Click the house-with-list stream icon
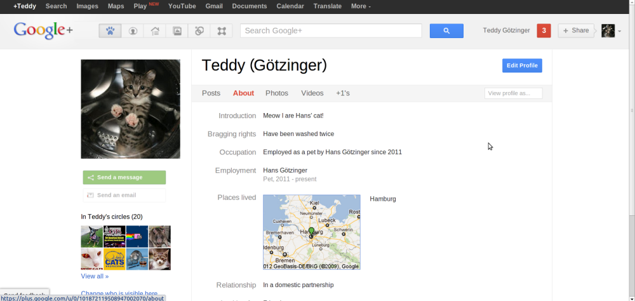Image resolution: width=635 pixels, height=301 pixels. (155, 30)
